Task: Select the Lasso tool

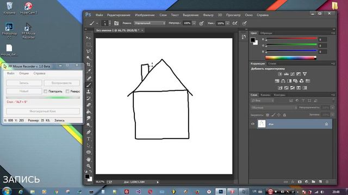Action: (x=89, y=51)
